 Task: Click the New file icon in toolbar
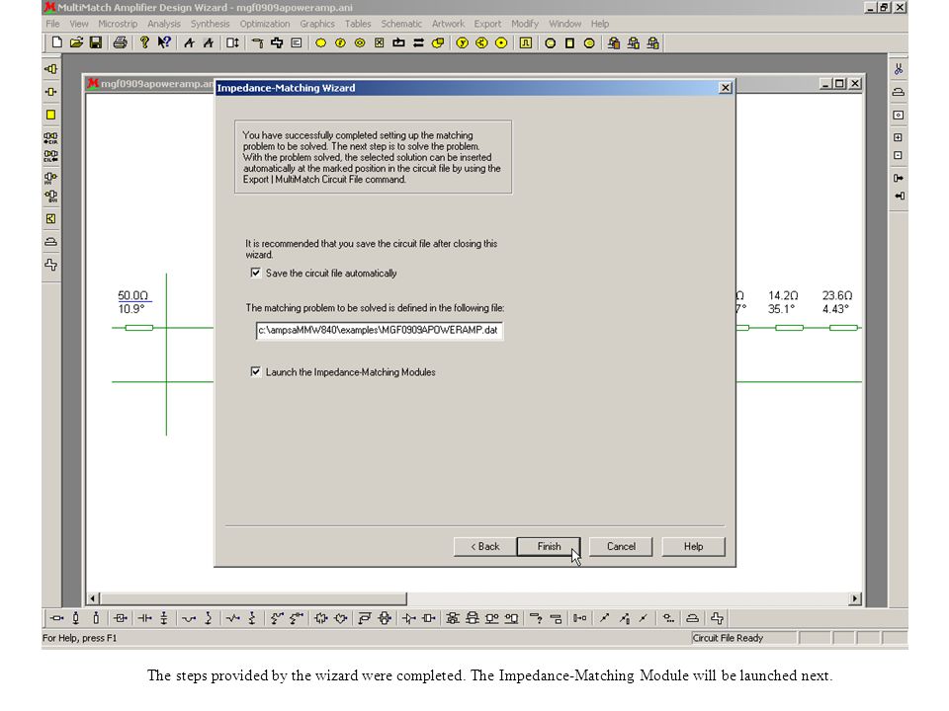[57, 42]
